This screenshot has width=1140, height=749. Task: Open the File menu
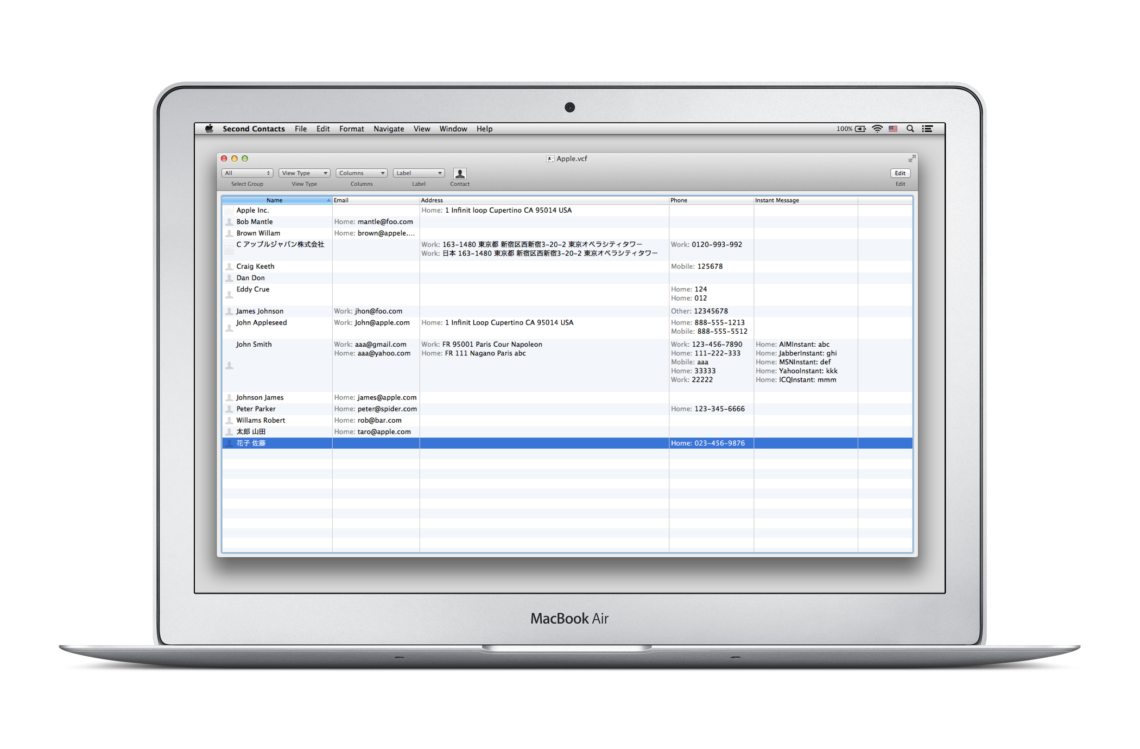click(x=301, y=129)
